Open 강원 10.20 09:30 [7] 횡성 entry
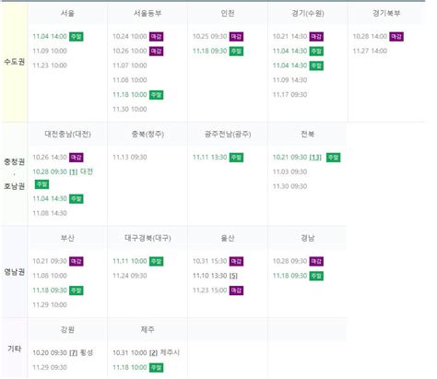The height and width of the screenshot is (379, 437). tap(63, 352)
